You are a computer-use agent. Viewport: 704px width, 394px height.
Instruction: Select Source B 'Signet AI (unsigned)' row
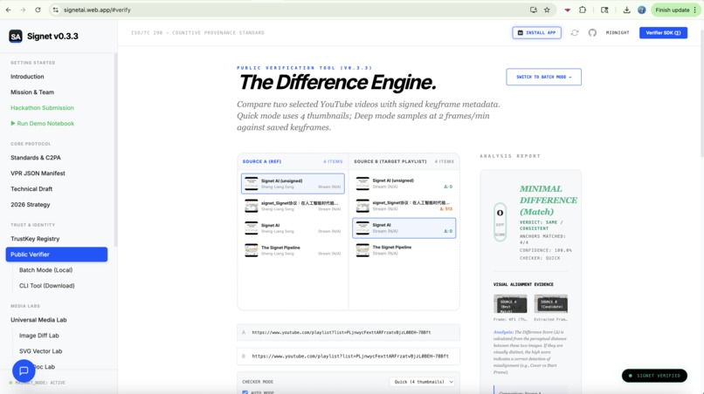pyautogui.click(x=404, y=183)
